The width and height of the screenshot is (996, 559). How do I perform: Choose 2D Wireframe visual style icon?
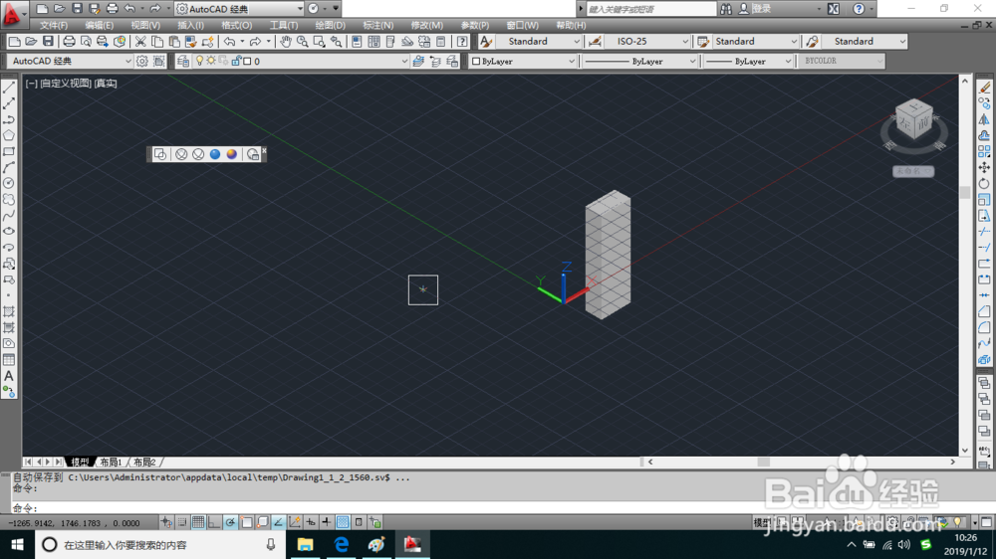[160, 154]
